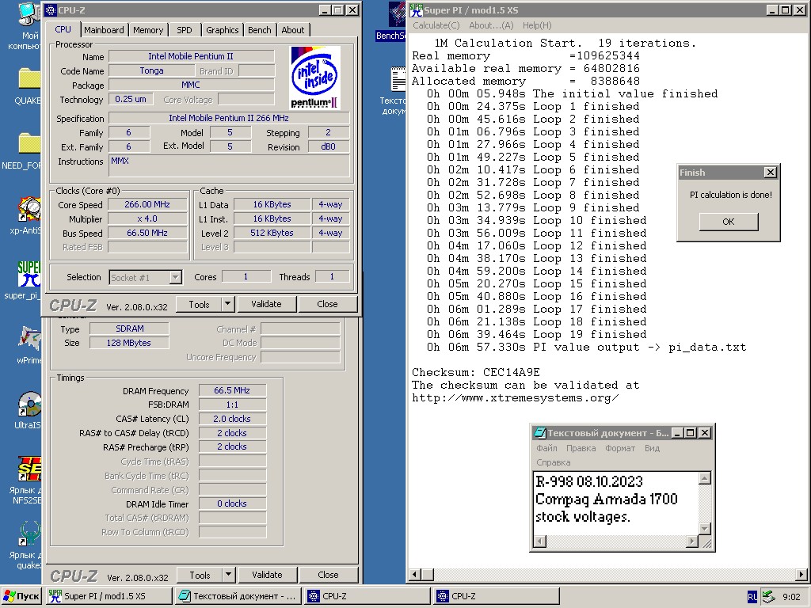Click the Notepad title bar icon

click(x=539, y=433)
